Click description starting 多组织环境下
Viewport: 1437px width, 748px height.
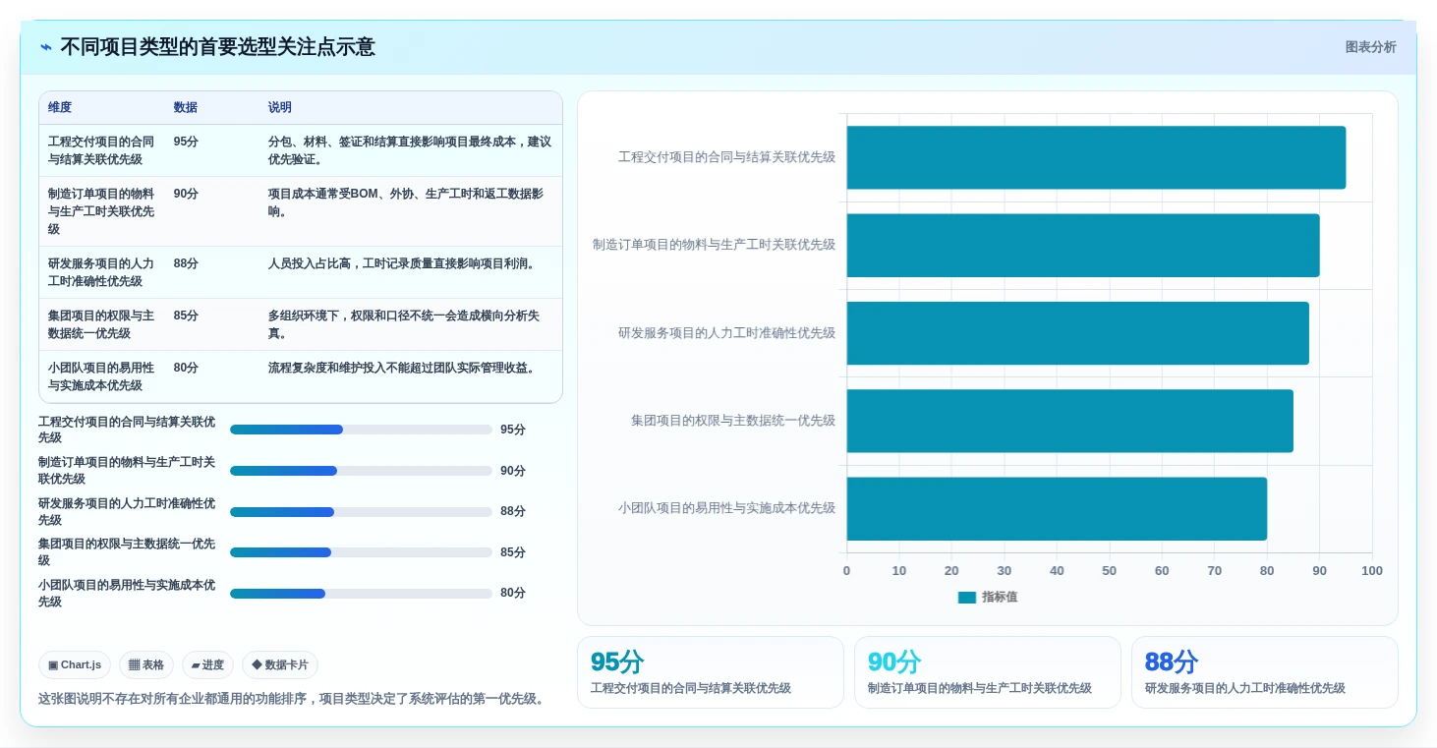(x=404, y=324)
